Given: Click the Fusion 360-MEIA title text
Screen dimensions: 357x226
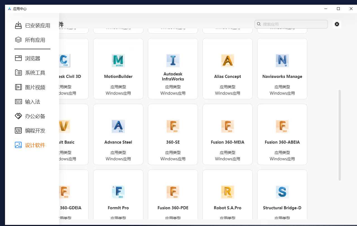Looking at the screenshot, I should point(228,142).
